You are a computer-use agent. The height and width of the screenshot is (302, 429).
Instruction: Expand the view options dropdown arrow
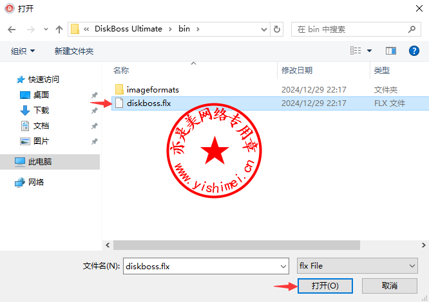(369, 51)
